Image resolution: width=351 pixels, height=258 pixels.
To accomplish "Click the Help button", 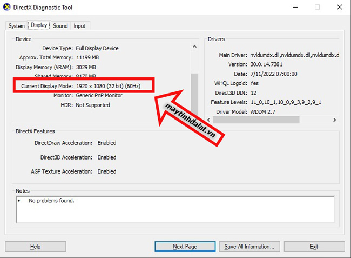I will coord(35,247).
